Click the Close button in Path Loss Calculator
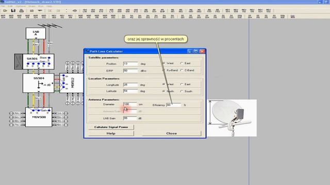 172,134
